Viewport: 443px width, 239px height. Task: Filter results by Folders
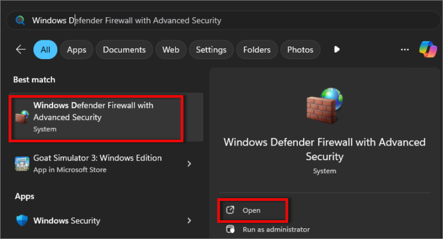pyautogui.click(x=257, y=49)
